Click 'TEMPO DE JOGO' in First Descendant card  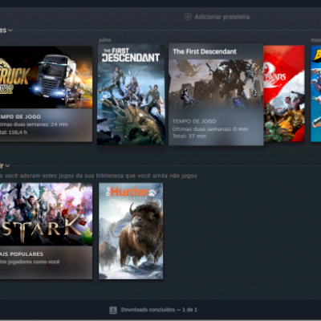coord(194,121)
